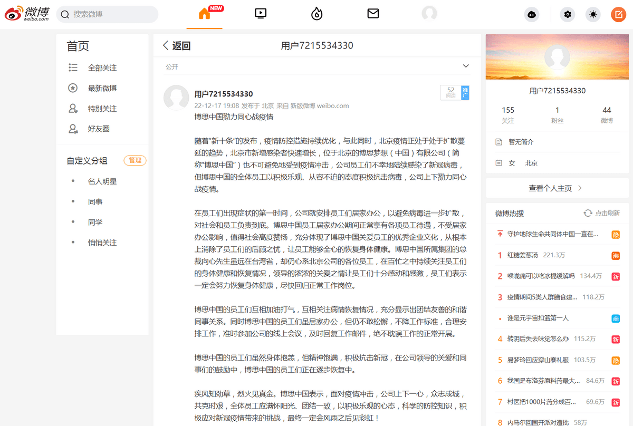The width and height of the screenshot is (633, 426).
Task: Open 查看个人主页 arrow link
Action: 557,188
